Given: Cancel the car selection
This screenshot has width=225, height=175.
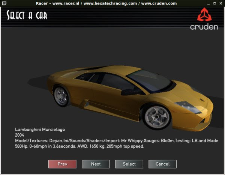Looking at the screenshot, I should click(x=163, y=164).
